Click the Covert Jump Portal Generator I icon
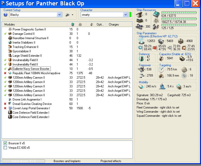 pyautogui.click(x=10, y=108)
